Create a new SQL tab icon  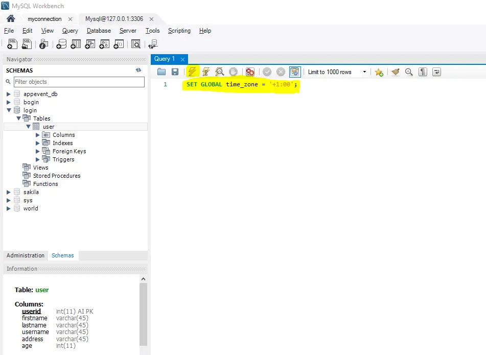pos(12,44)
